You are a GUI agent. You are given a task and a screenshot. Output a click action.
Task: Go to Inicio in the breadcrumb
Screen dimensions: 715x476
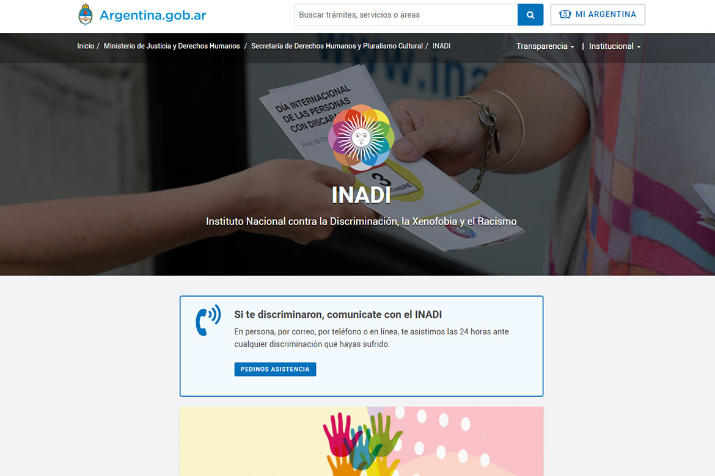86,46
